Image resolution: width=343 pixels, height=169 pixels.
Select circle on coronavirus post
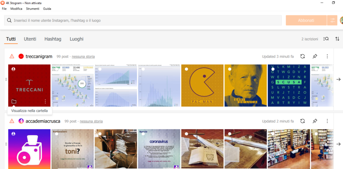pos(143,134)
